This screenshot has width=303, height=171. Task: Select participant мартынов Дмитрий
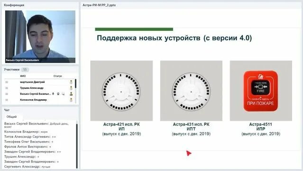pos(32,82)
